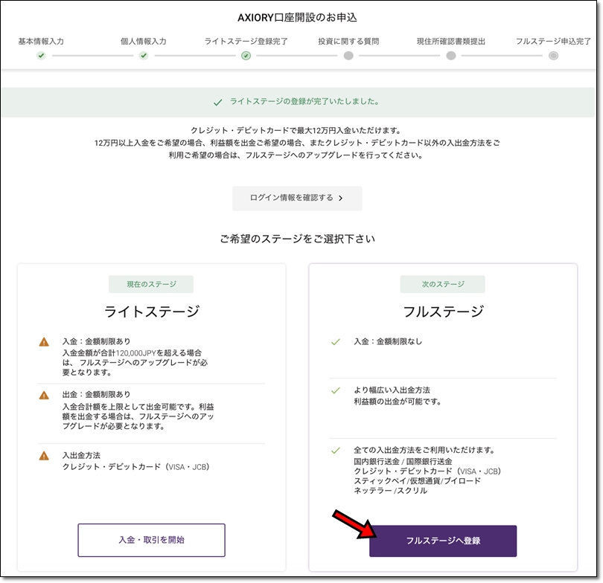This screenshot has height=583, width=603.
Task: Click the 投資に関する質問 step label
Action: tap(348, 41)
